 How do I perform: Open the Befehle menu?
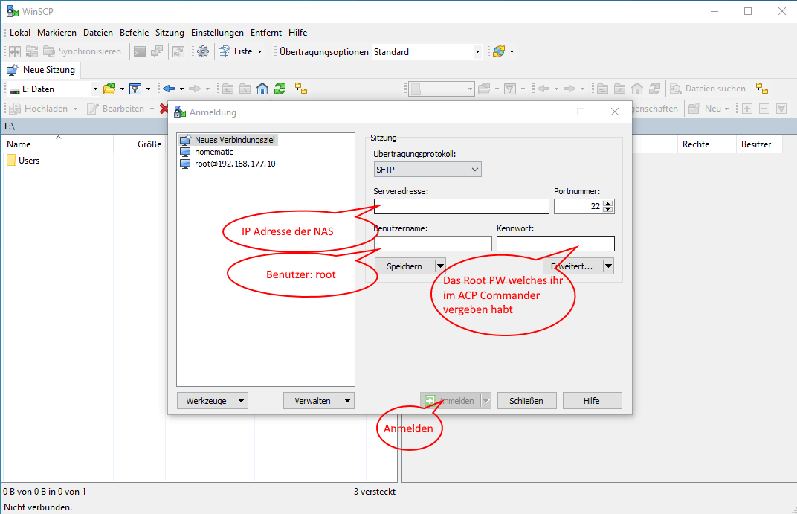point(134,33)
